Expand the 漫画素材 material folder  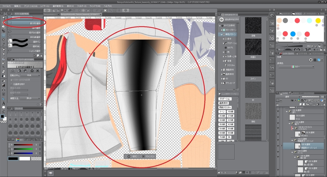[x=222, y=70]
